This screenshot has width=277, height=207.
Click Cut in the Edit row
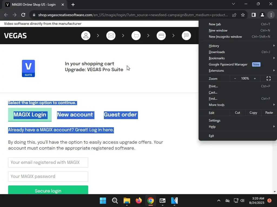pos(238,113)
